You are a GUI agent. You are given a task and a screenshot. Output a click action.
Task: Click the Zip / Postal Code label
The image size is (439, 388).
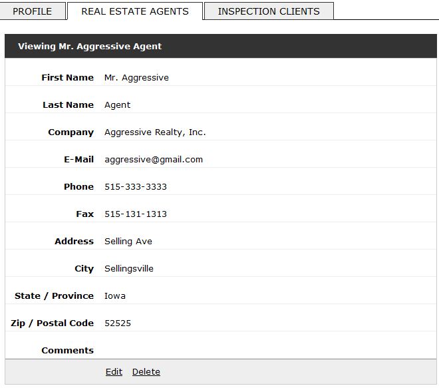click(52, 323)
